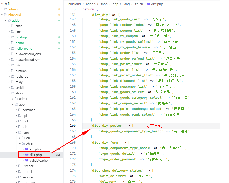The image size is (229, 183).
Task: Click the folder icon beside hello_world
Action: click(13, 48)
